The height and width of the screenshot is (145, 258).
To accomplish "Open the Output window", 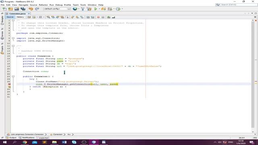I will (11, 138).
